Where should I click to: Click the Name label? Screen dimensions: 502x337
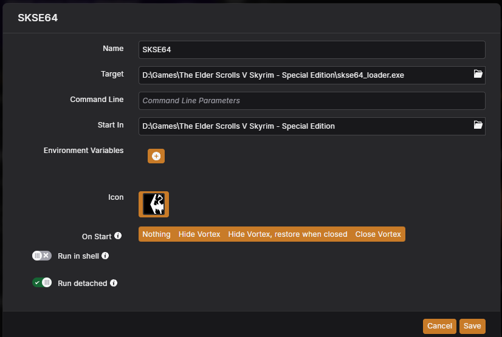[113, 49]
